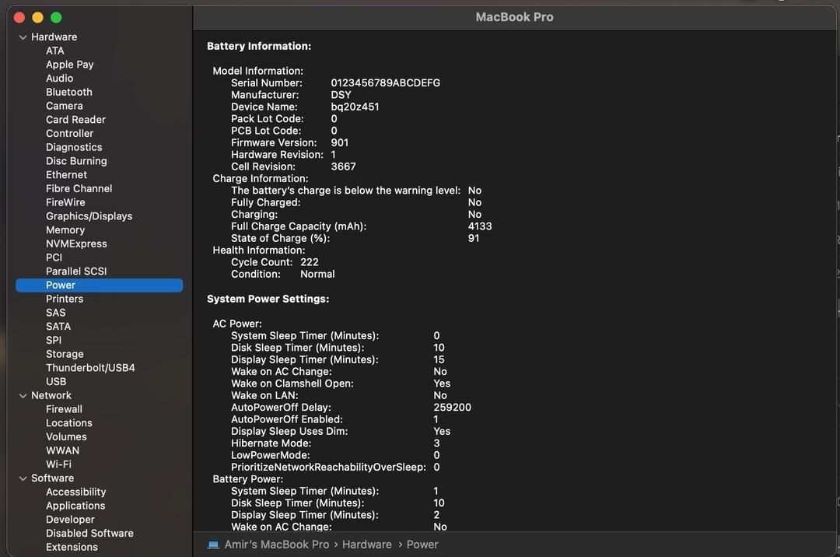Open the USB sidebar entry
This screenshot has height=557, width=840.
click(56, 382)
